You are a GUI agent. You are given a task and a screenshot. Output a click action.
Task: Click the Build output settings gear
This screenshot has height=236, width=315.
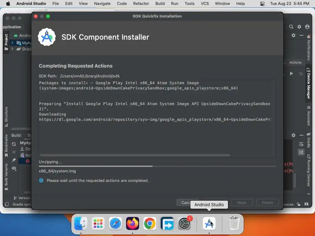pyautogui.click(x=293, y=135)
